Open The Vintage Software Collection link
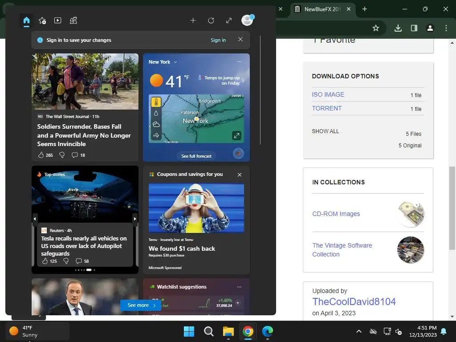The width and height of the screenshot is (456, 342). tap(342, 250)
